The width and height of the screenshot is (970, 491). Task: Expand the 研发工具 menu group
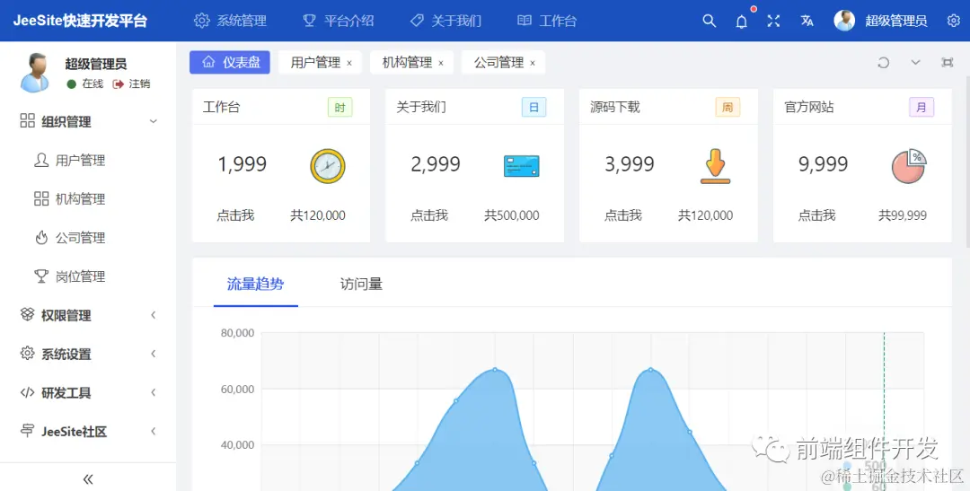click(x=88, y=392)
